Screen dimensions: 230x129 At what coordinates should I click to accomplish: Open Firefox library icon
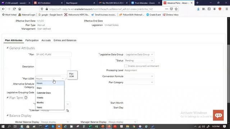tap(204, 9)
